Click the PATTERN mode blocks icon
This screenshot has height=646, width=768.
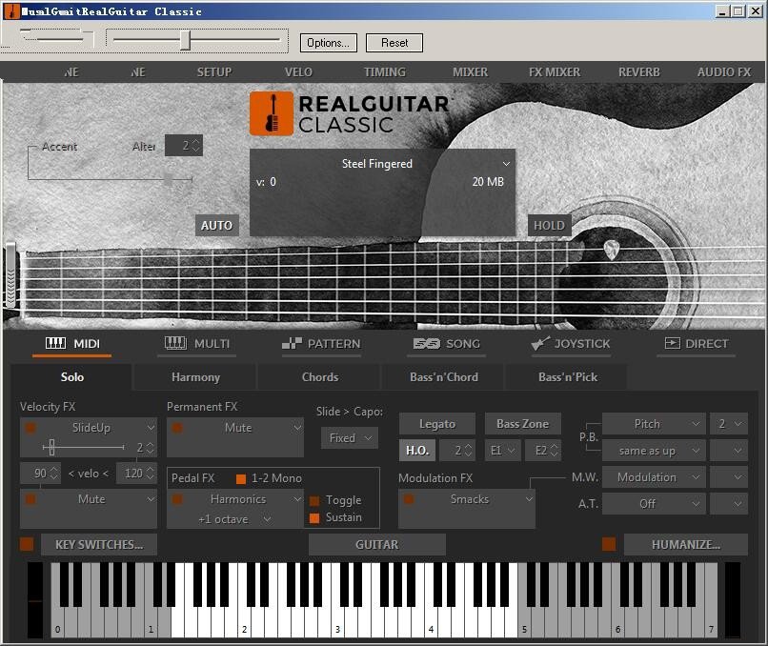(292, 343)
